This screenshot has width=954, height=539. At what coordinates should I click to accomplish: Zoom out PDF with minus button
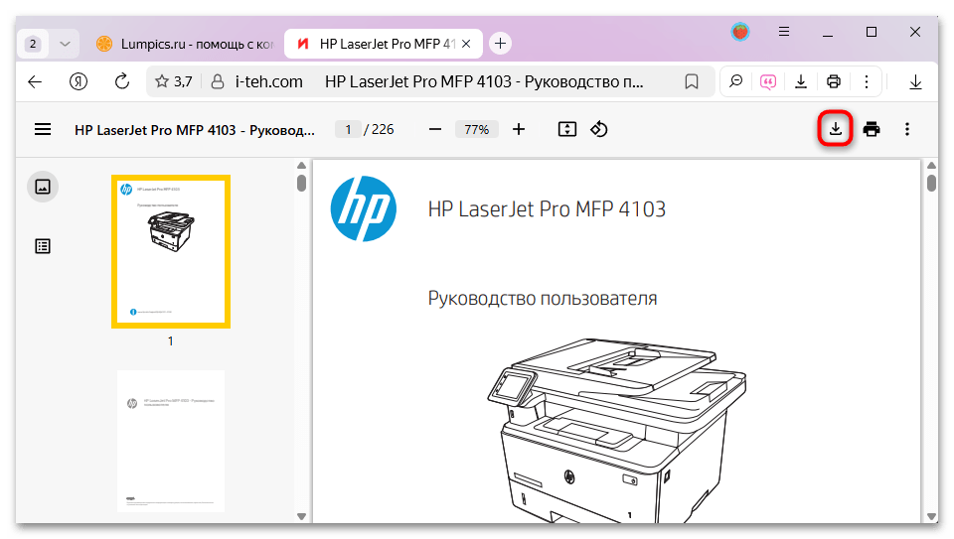click(x=435, y=129)
